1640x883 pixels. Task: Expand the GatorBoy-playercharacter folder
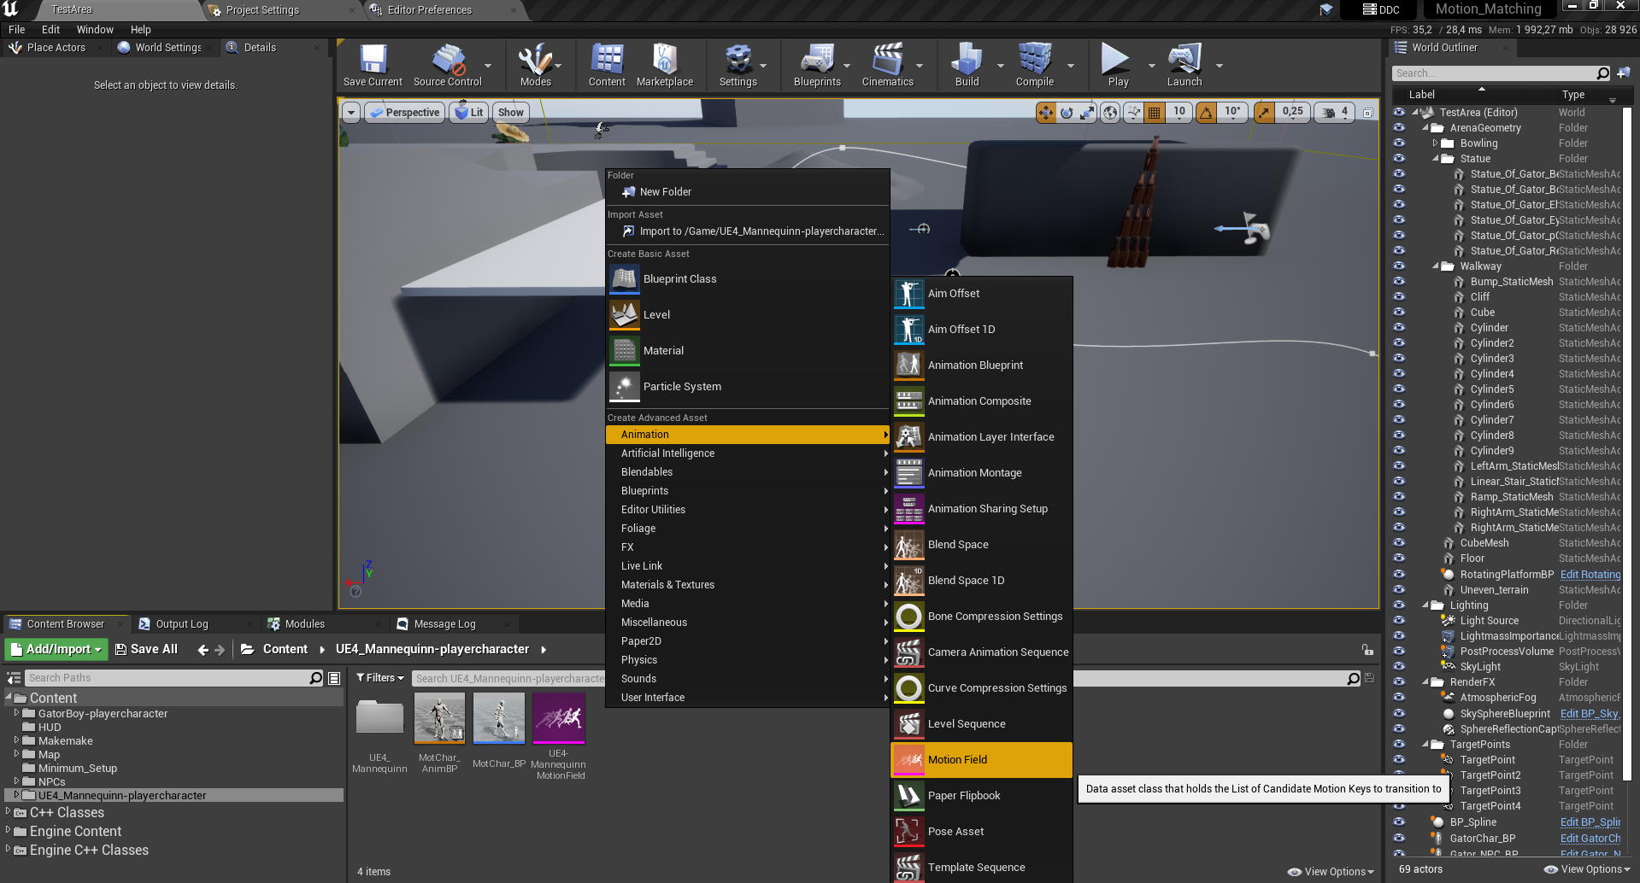pyautogui.click(x=16, y=713)
